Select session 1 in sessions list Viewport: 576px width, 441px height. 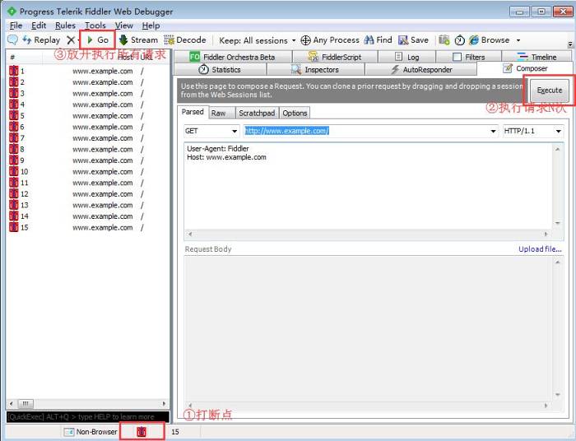pos(87,71)
